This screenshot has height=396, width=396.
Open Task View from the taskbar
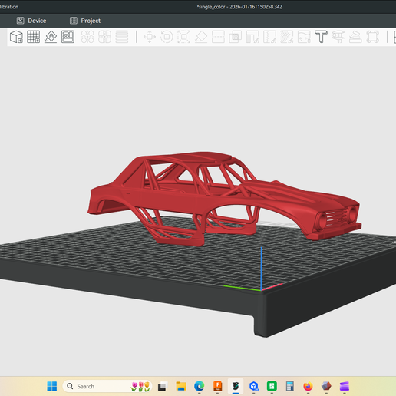(x=163, y=386)
